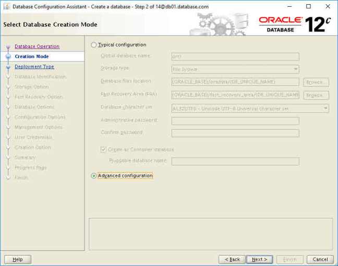Expand the Database character set dropdown
338x266 pixels.
pos(250,108)
